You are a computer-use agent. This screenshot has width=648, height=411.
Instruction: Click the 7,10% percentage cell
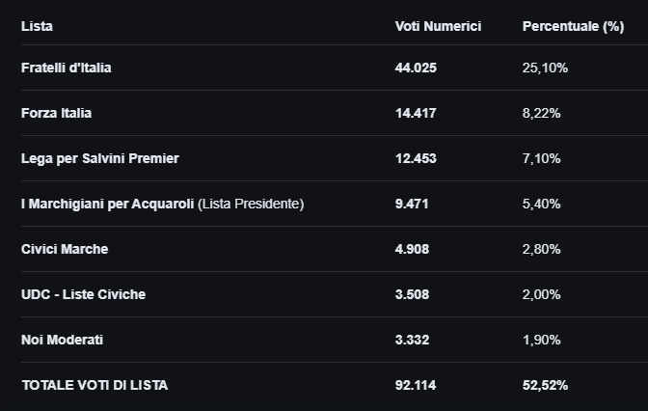tap(540, 158)
